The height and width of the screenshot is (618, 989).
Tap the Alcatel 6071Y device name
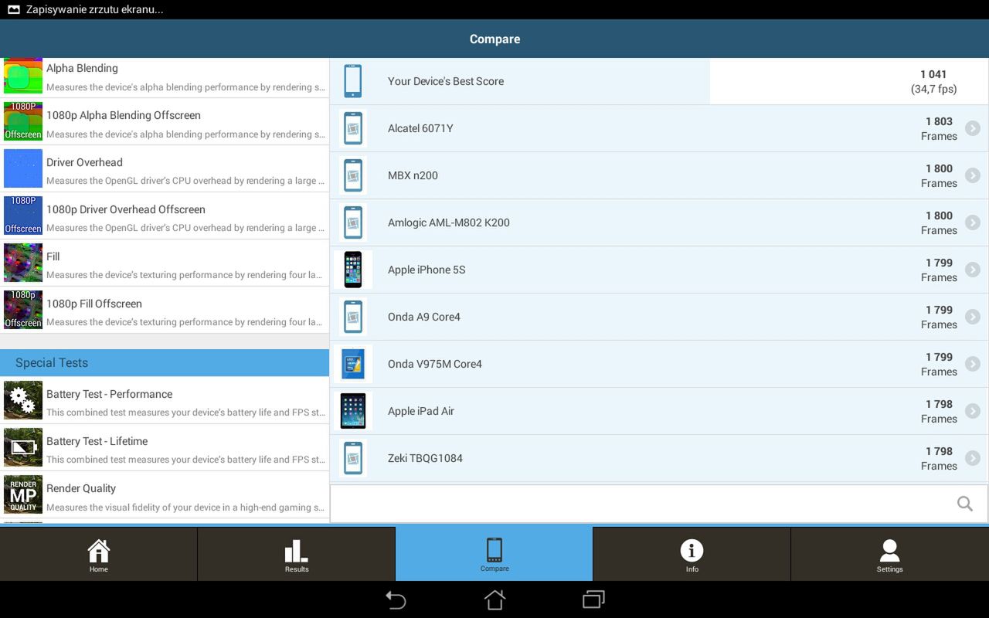[420, 128]
